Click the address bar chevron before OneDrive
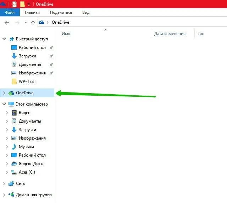The image size is (227, 203). click(x=48, y=22)
